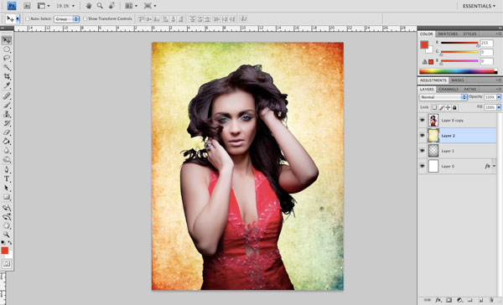Click the Zoom magnifier in application bar
This screenshot has height=305, width=503.
click(x=100, y=6)
